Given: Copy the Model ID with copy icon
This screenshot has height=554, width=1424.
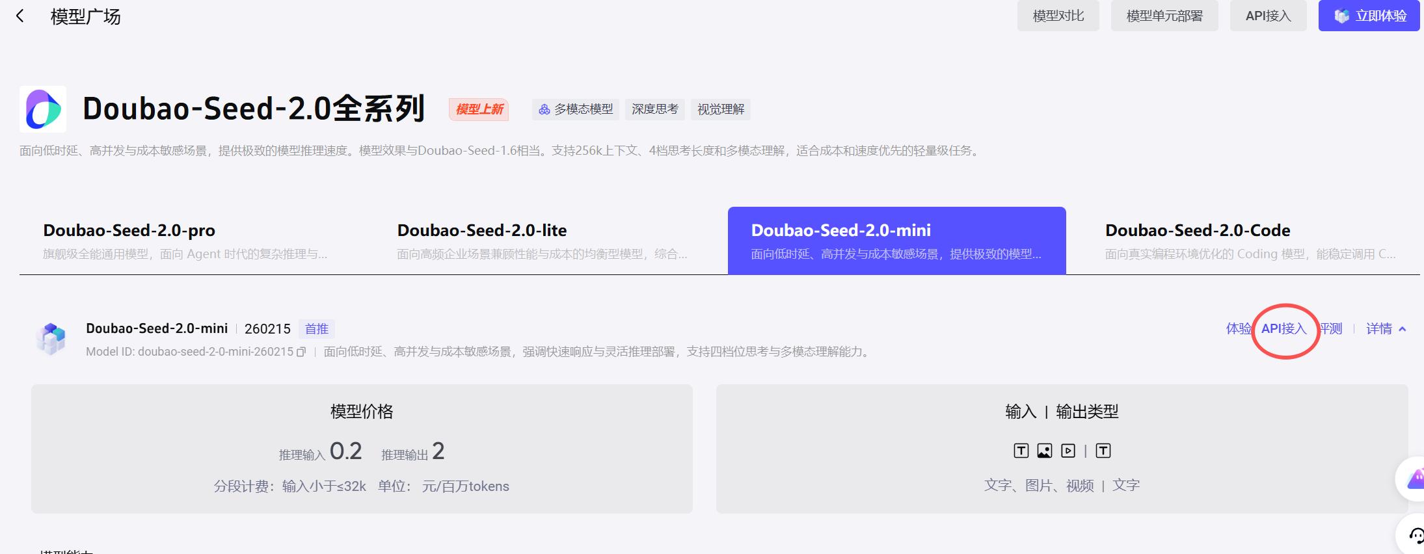Looking at the screenshot, I should (301, 352).
